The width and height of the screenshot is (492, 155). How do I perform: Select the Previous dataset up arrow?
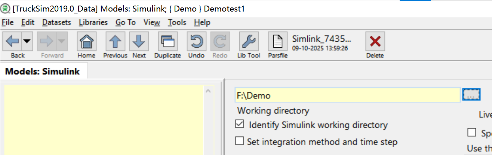[x=115, y=41]
